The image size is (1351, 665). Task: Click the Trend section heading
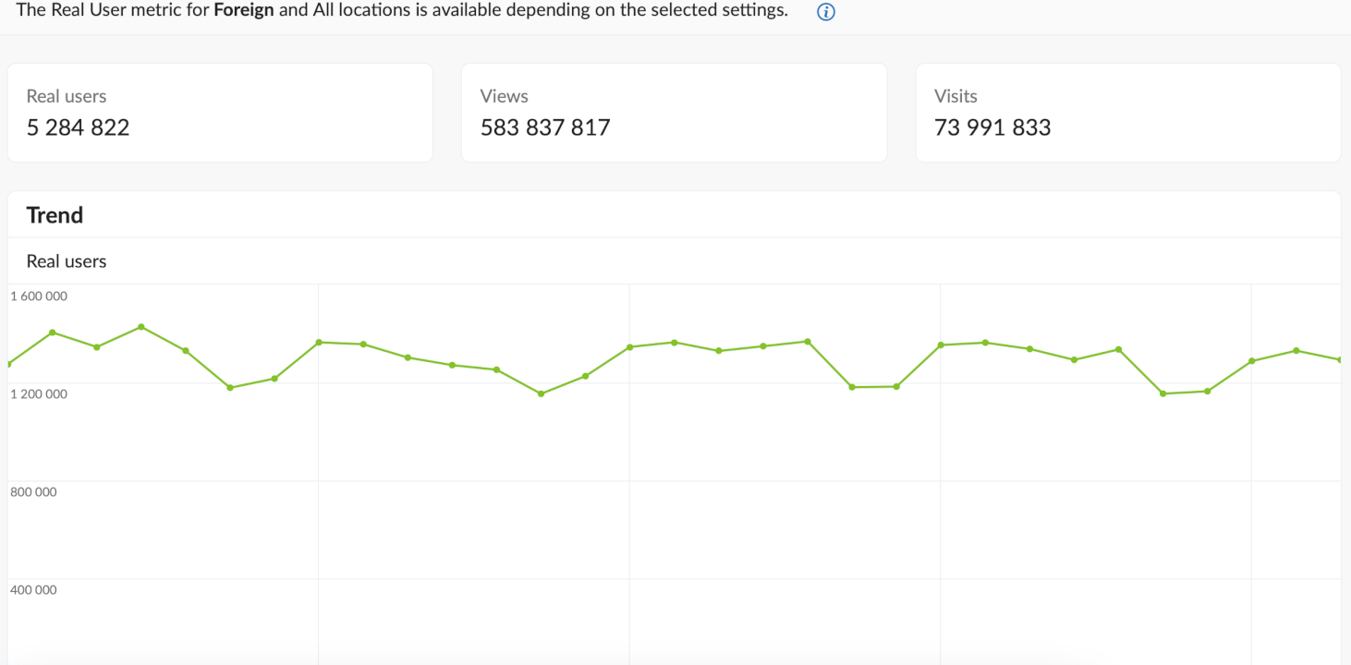[x=55, y=215]
